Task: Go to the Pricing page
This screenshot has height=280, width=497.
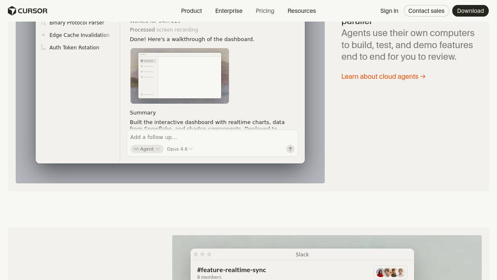Action: point(265,11)
